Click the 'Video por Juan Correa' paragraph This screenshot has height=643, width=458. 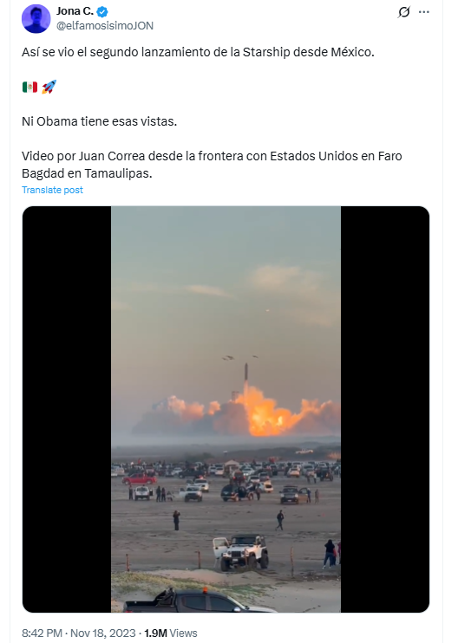click(212, 165)
